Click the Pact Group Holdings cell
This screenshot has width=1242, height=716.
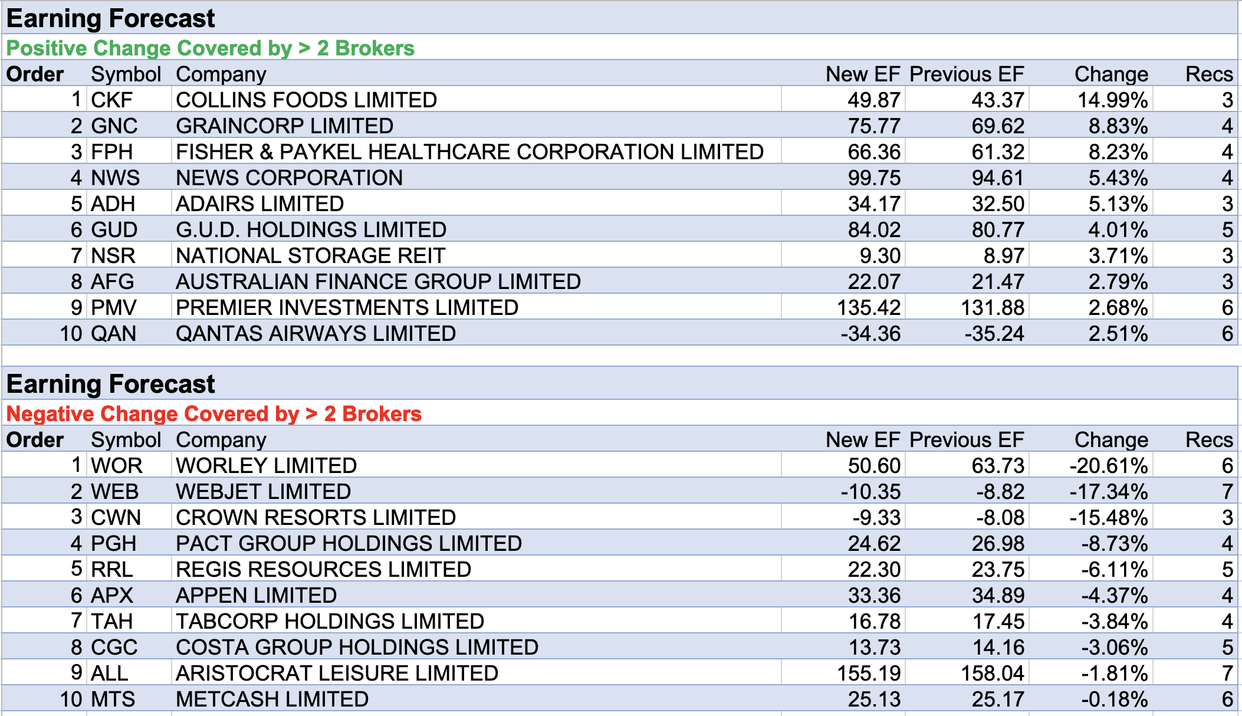tap(349, 543)
